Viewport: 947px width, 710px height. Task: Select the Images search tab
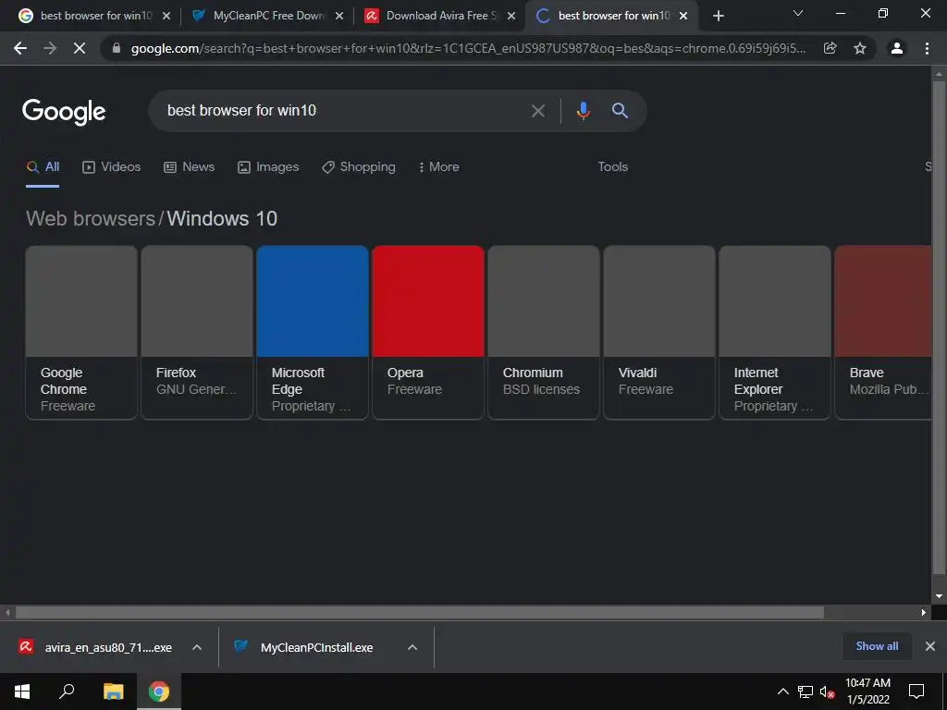tap(268, 167)
